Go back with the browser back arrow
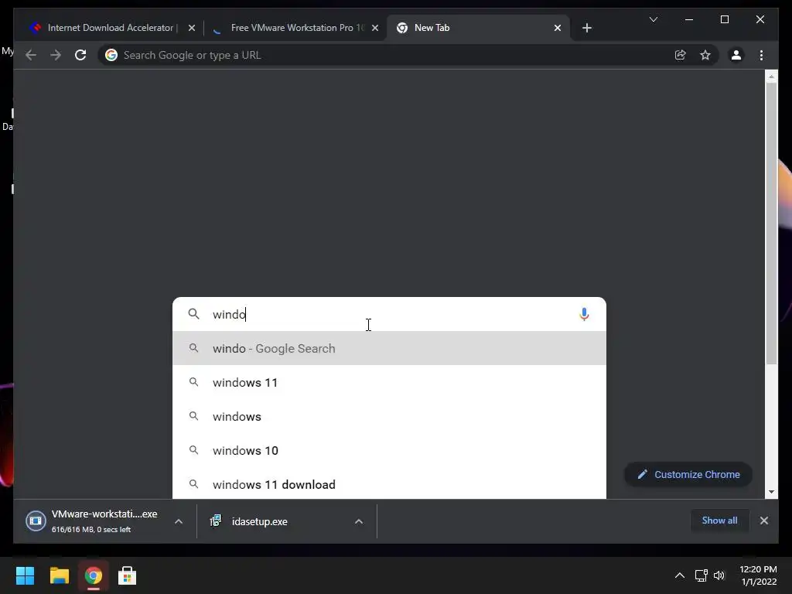The height and width of the screenshot is (594, 792). click(x=31, y=55)
